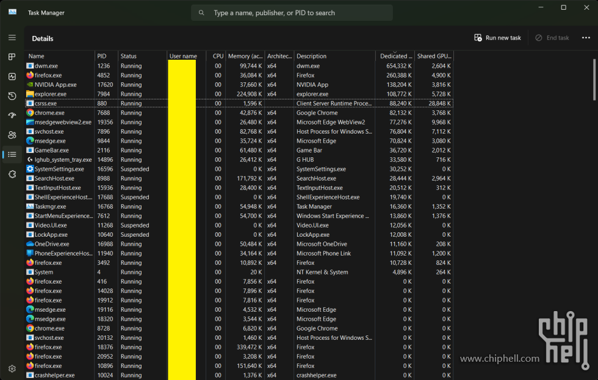Sort by Memory column header
The image size is (598, 380).
[x=245, y=56]
